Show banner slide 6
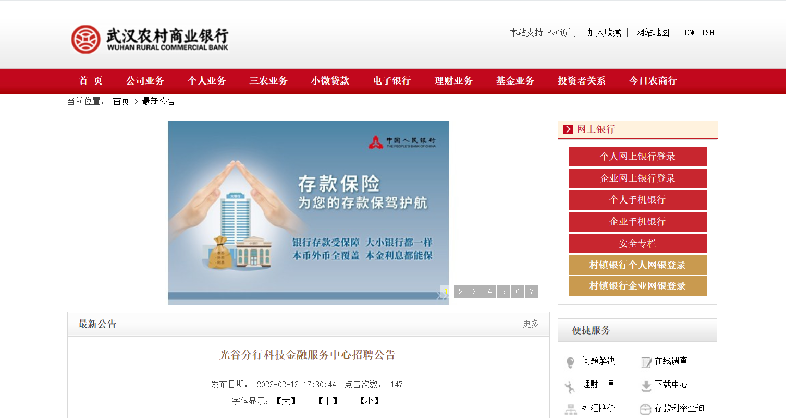The width and height of the screenshot is (786, 418). coord(518,292)
